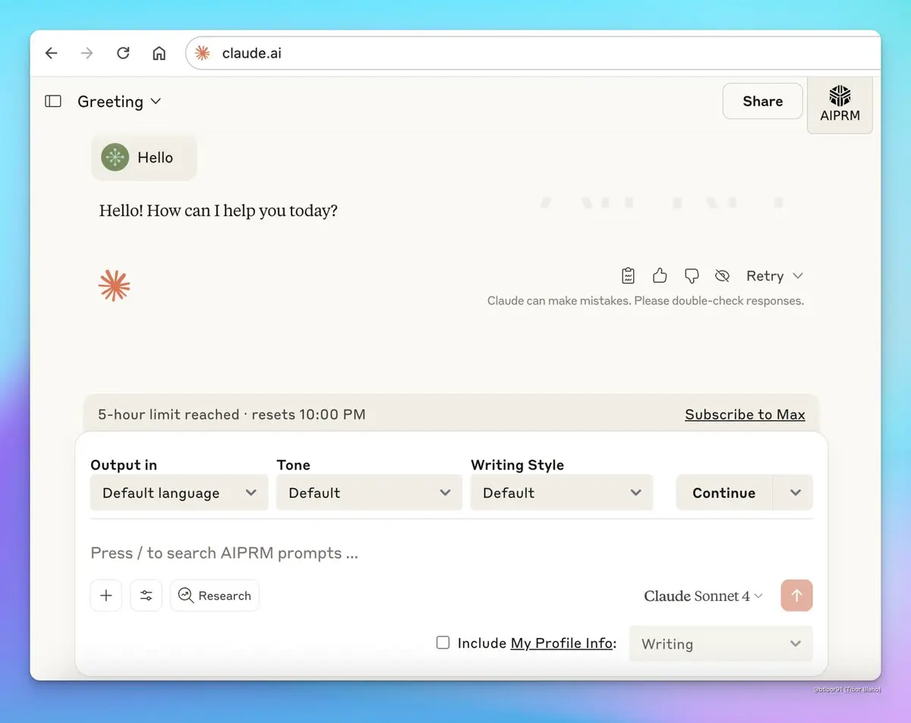Open the Claude Sonnet 4 model selector
The image size is (911, 723).
point(703,596)
